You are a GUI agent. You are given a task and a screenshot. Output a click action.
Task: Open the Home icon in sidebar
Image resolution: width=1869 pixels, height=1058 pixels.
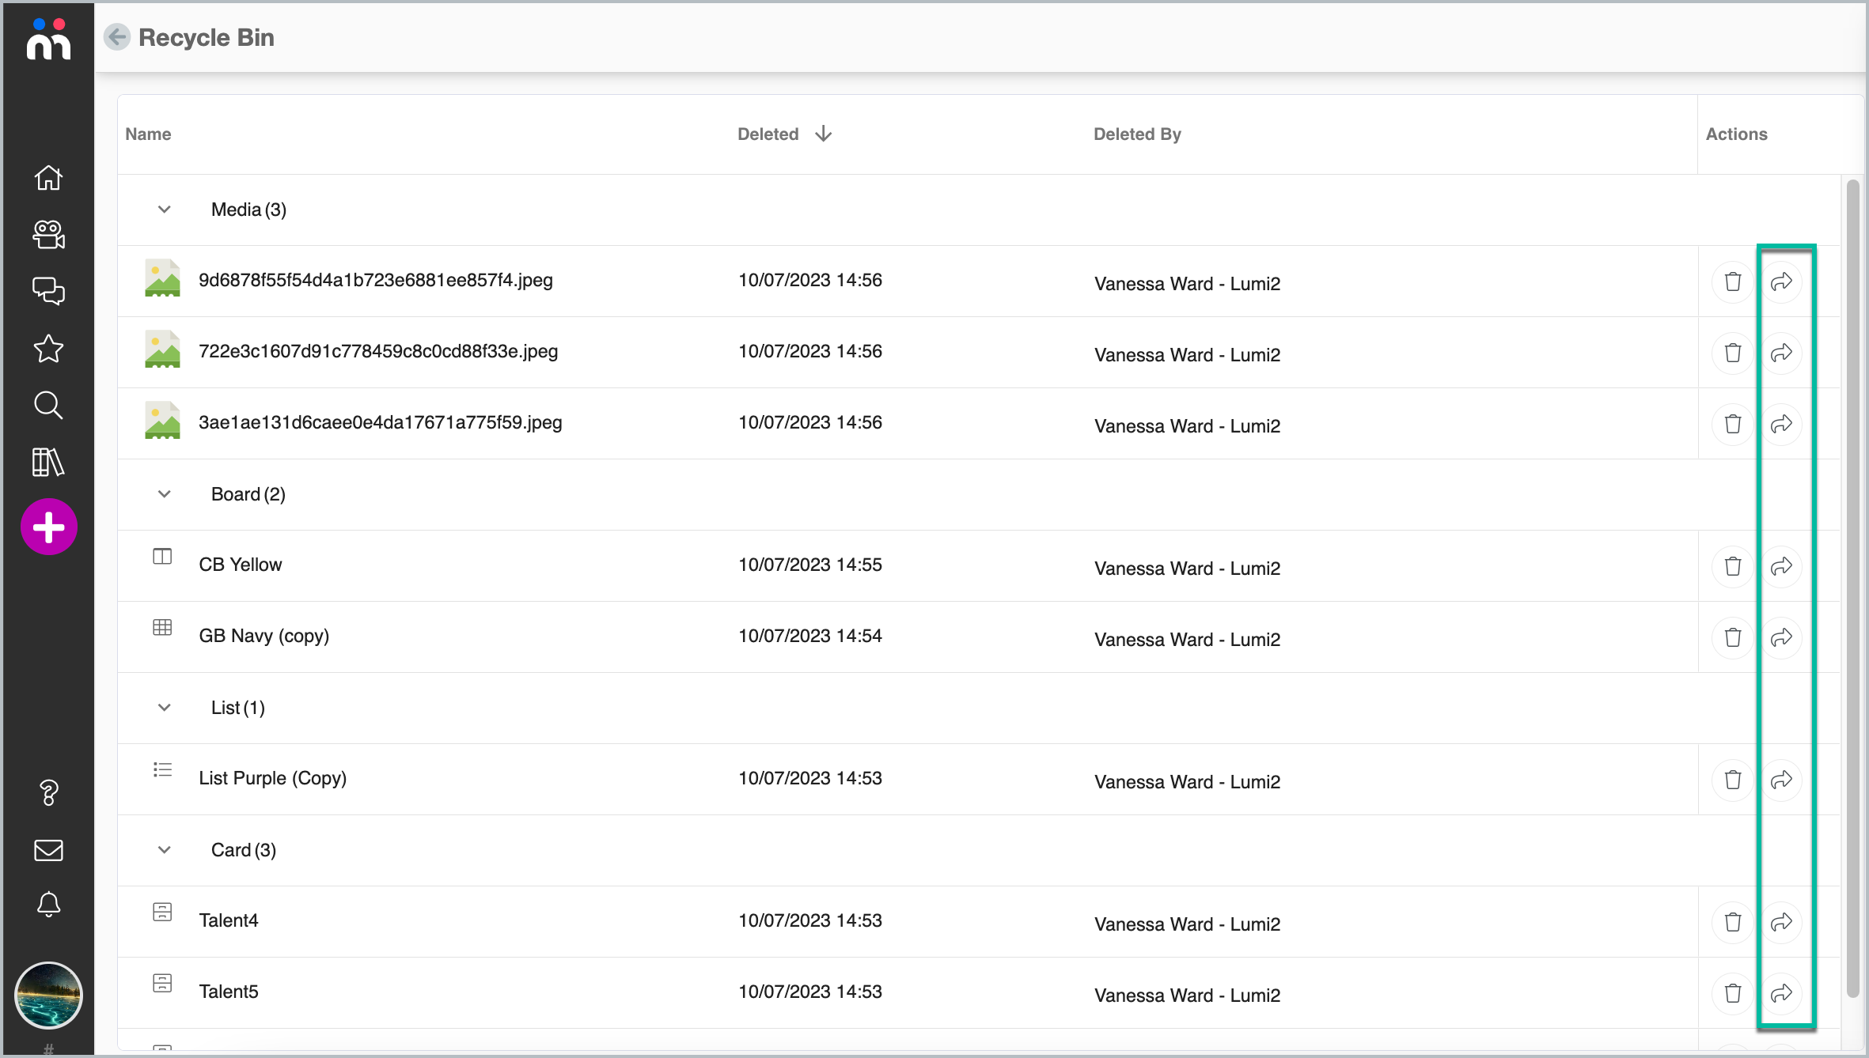[x=48, y=178]
